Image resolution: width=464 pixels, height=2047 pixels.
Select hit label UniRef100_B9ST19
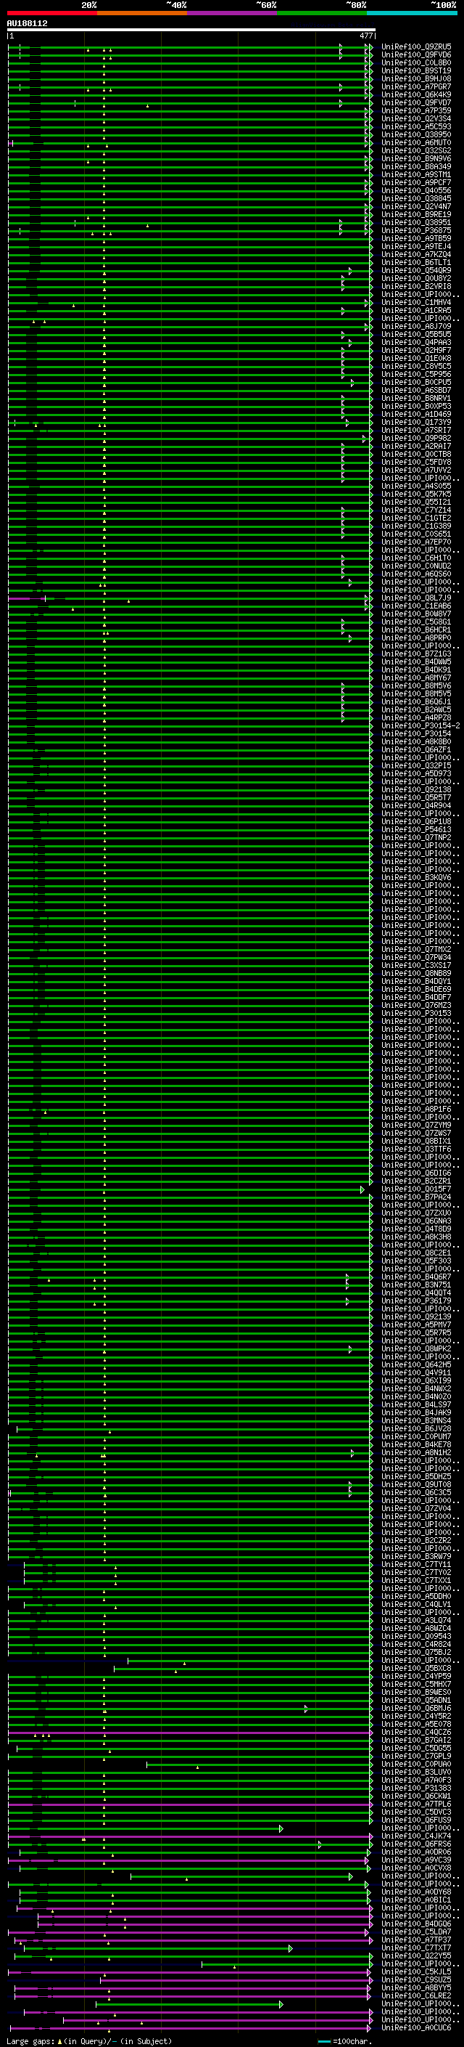(416, 70)
